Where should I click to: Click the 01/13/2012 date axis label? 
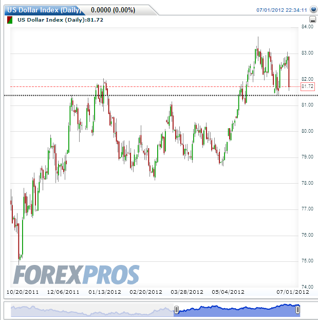coord(105,292)
